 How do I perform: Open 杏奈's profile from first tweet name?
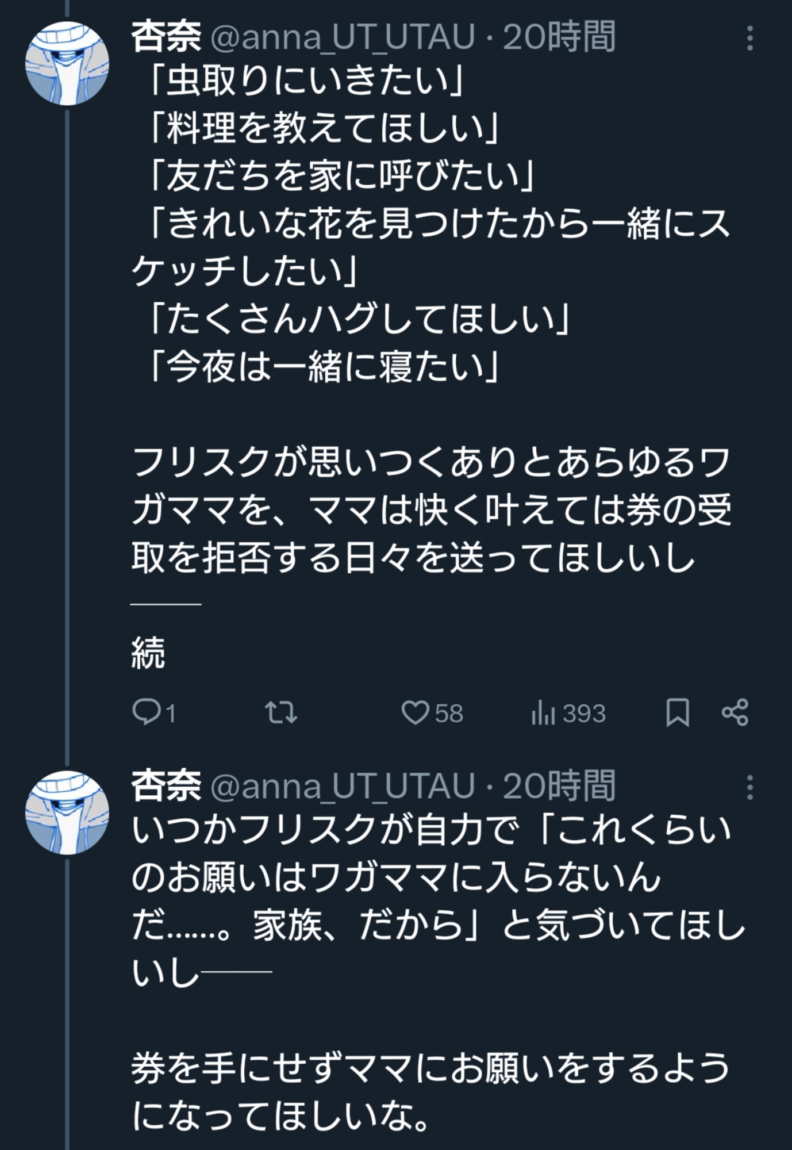tap(166, 37)
